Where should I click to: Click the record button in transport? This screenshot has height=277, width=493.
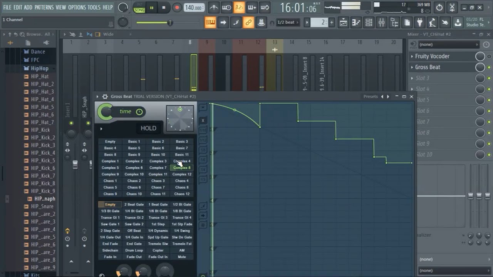point(177,7)
